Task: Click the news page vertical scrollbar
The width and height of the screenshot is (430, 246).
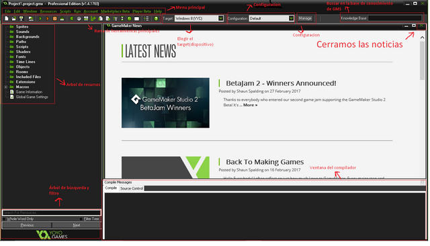Action: [x=422, y=60]
